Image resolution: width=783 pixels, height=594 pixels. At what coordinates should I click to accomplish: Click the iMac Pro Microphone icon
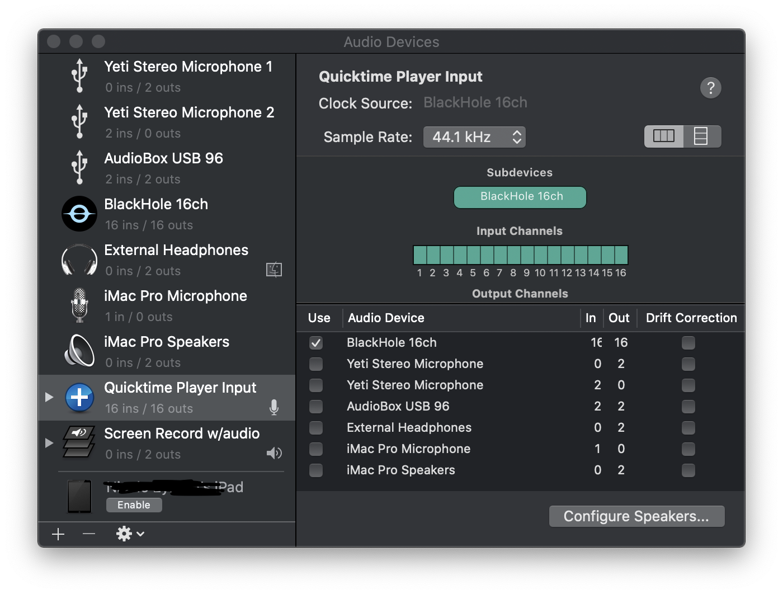tap(80, 305)
